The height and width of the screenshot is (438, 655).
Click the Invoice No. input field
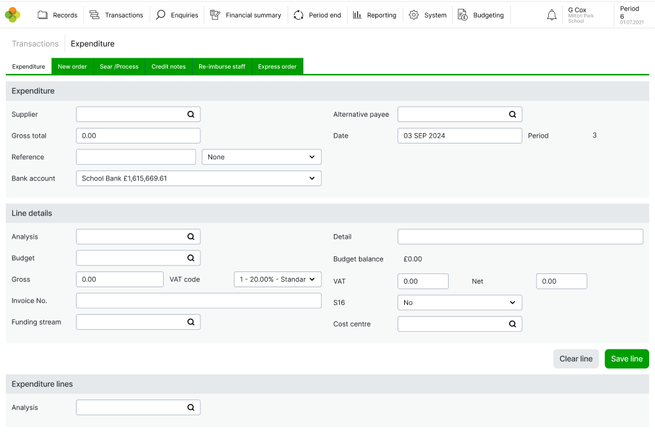pos(198,301)
